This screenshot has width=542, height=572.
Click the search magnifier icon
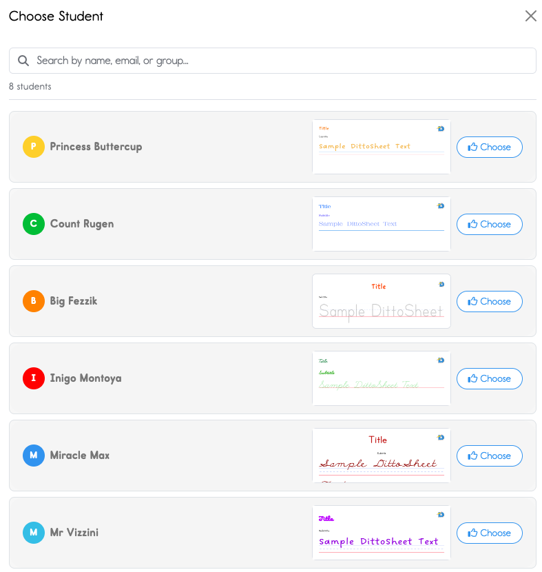coord(23,61)
